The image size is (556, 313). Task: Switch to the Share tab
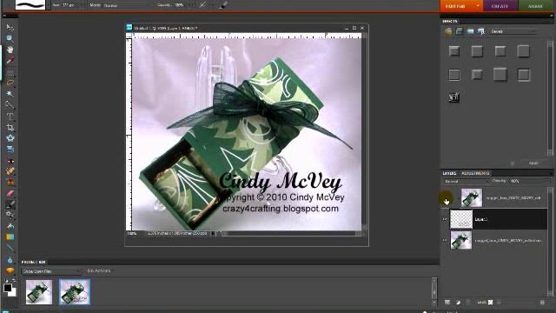coord(535,6)
